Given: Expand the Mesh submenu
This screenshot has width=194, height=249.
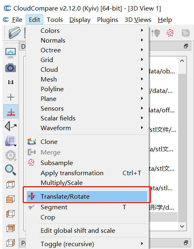Looking at the screenshot, I should click(87, 79).
